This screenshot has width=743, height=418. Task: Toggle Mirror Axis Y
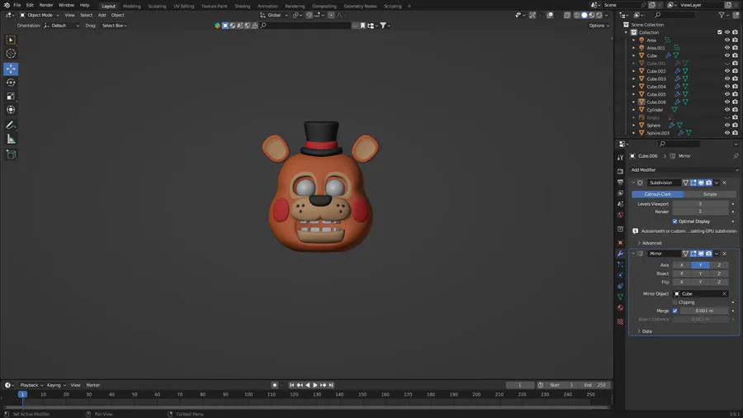(700, 265)
